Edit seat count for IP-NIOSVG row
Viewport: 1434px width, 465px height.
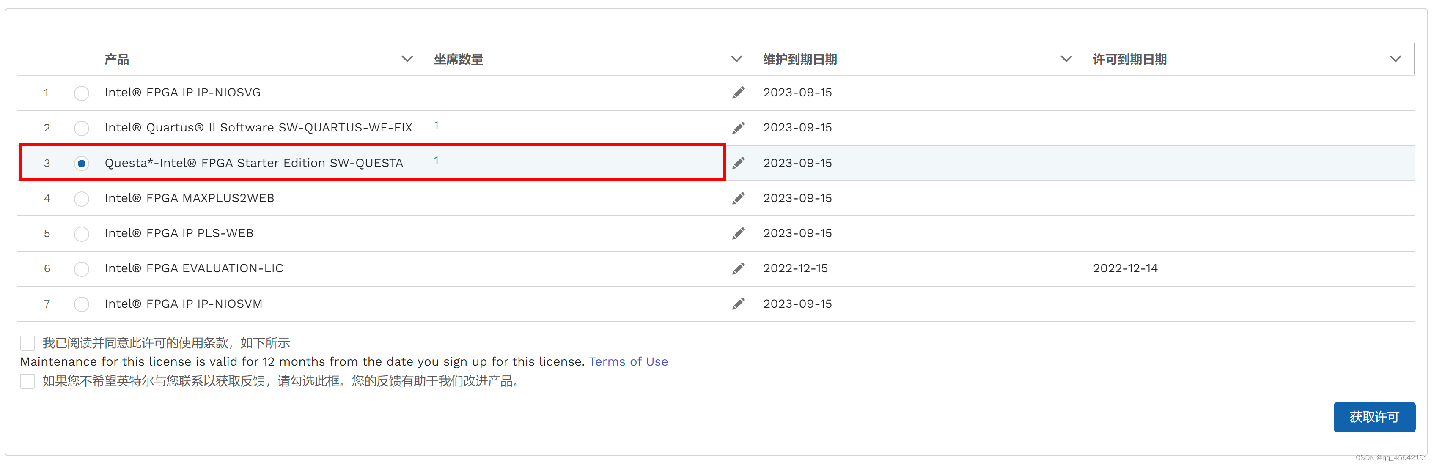[x=738, y=93]
